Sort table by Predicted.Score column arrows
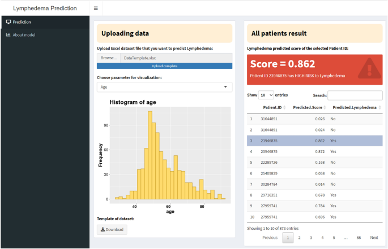 coord(325,108)
